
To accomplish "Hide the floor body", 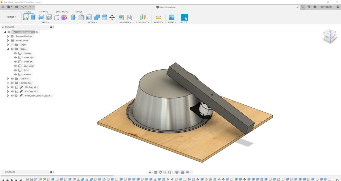I will coord(15,70).
